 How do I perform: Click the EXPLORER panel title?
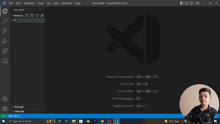click(x=19, y=10)
